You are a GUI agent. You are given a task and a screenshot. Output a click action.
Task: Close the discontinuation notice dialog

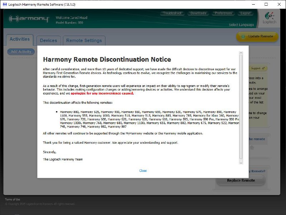point(143,171)
